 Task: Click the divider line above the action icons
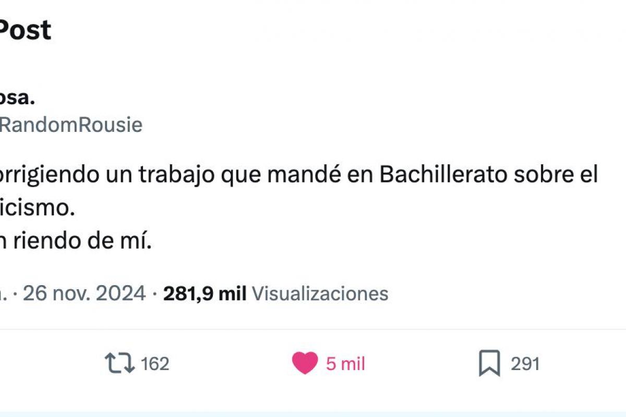(x=313, y=329)
